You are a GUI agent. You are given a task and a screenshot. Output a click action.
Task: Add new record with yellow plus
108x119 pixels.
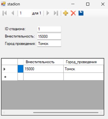[65, 13]
